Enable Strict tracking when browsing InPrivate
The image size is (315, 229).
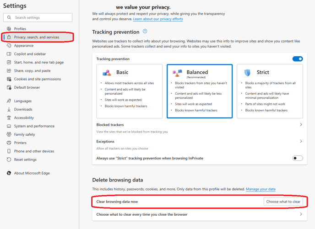click(x=298, y=158)
